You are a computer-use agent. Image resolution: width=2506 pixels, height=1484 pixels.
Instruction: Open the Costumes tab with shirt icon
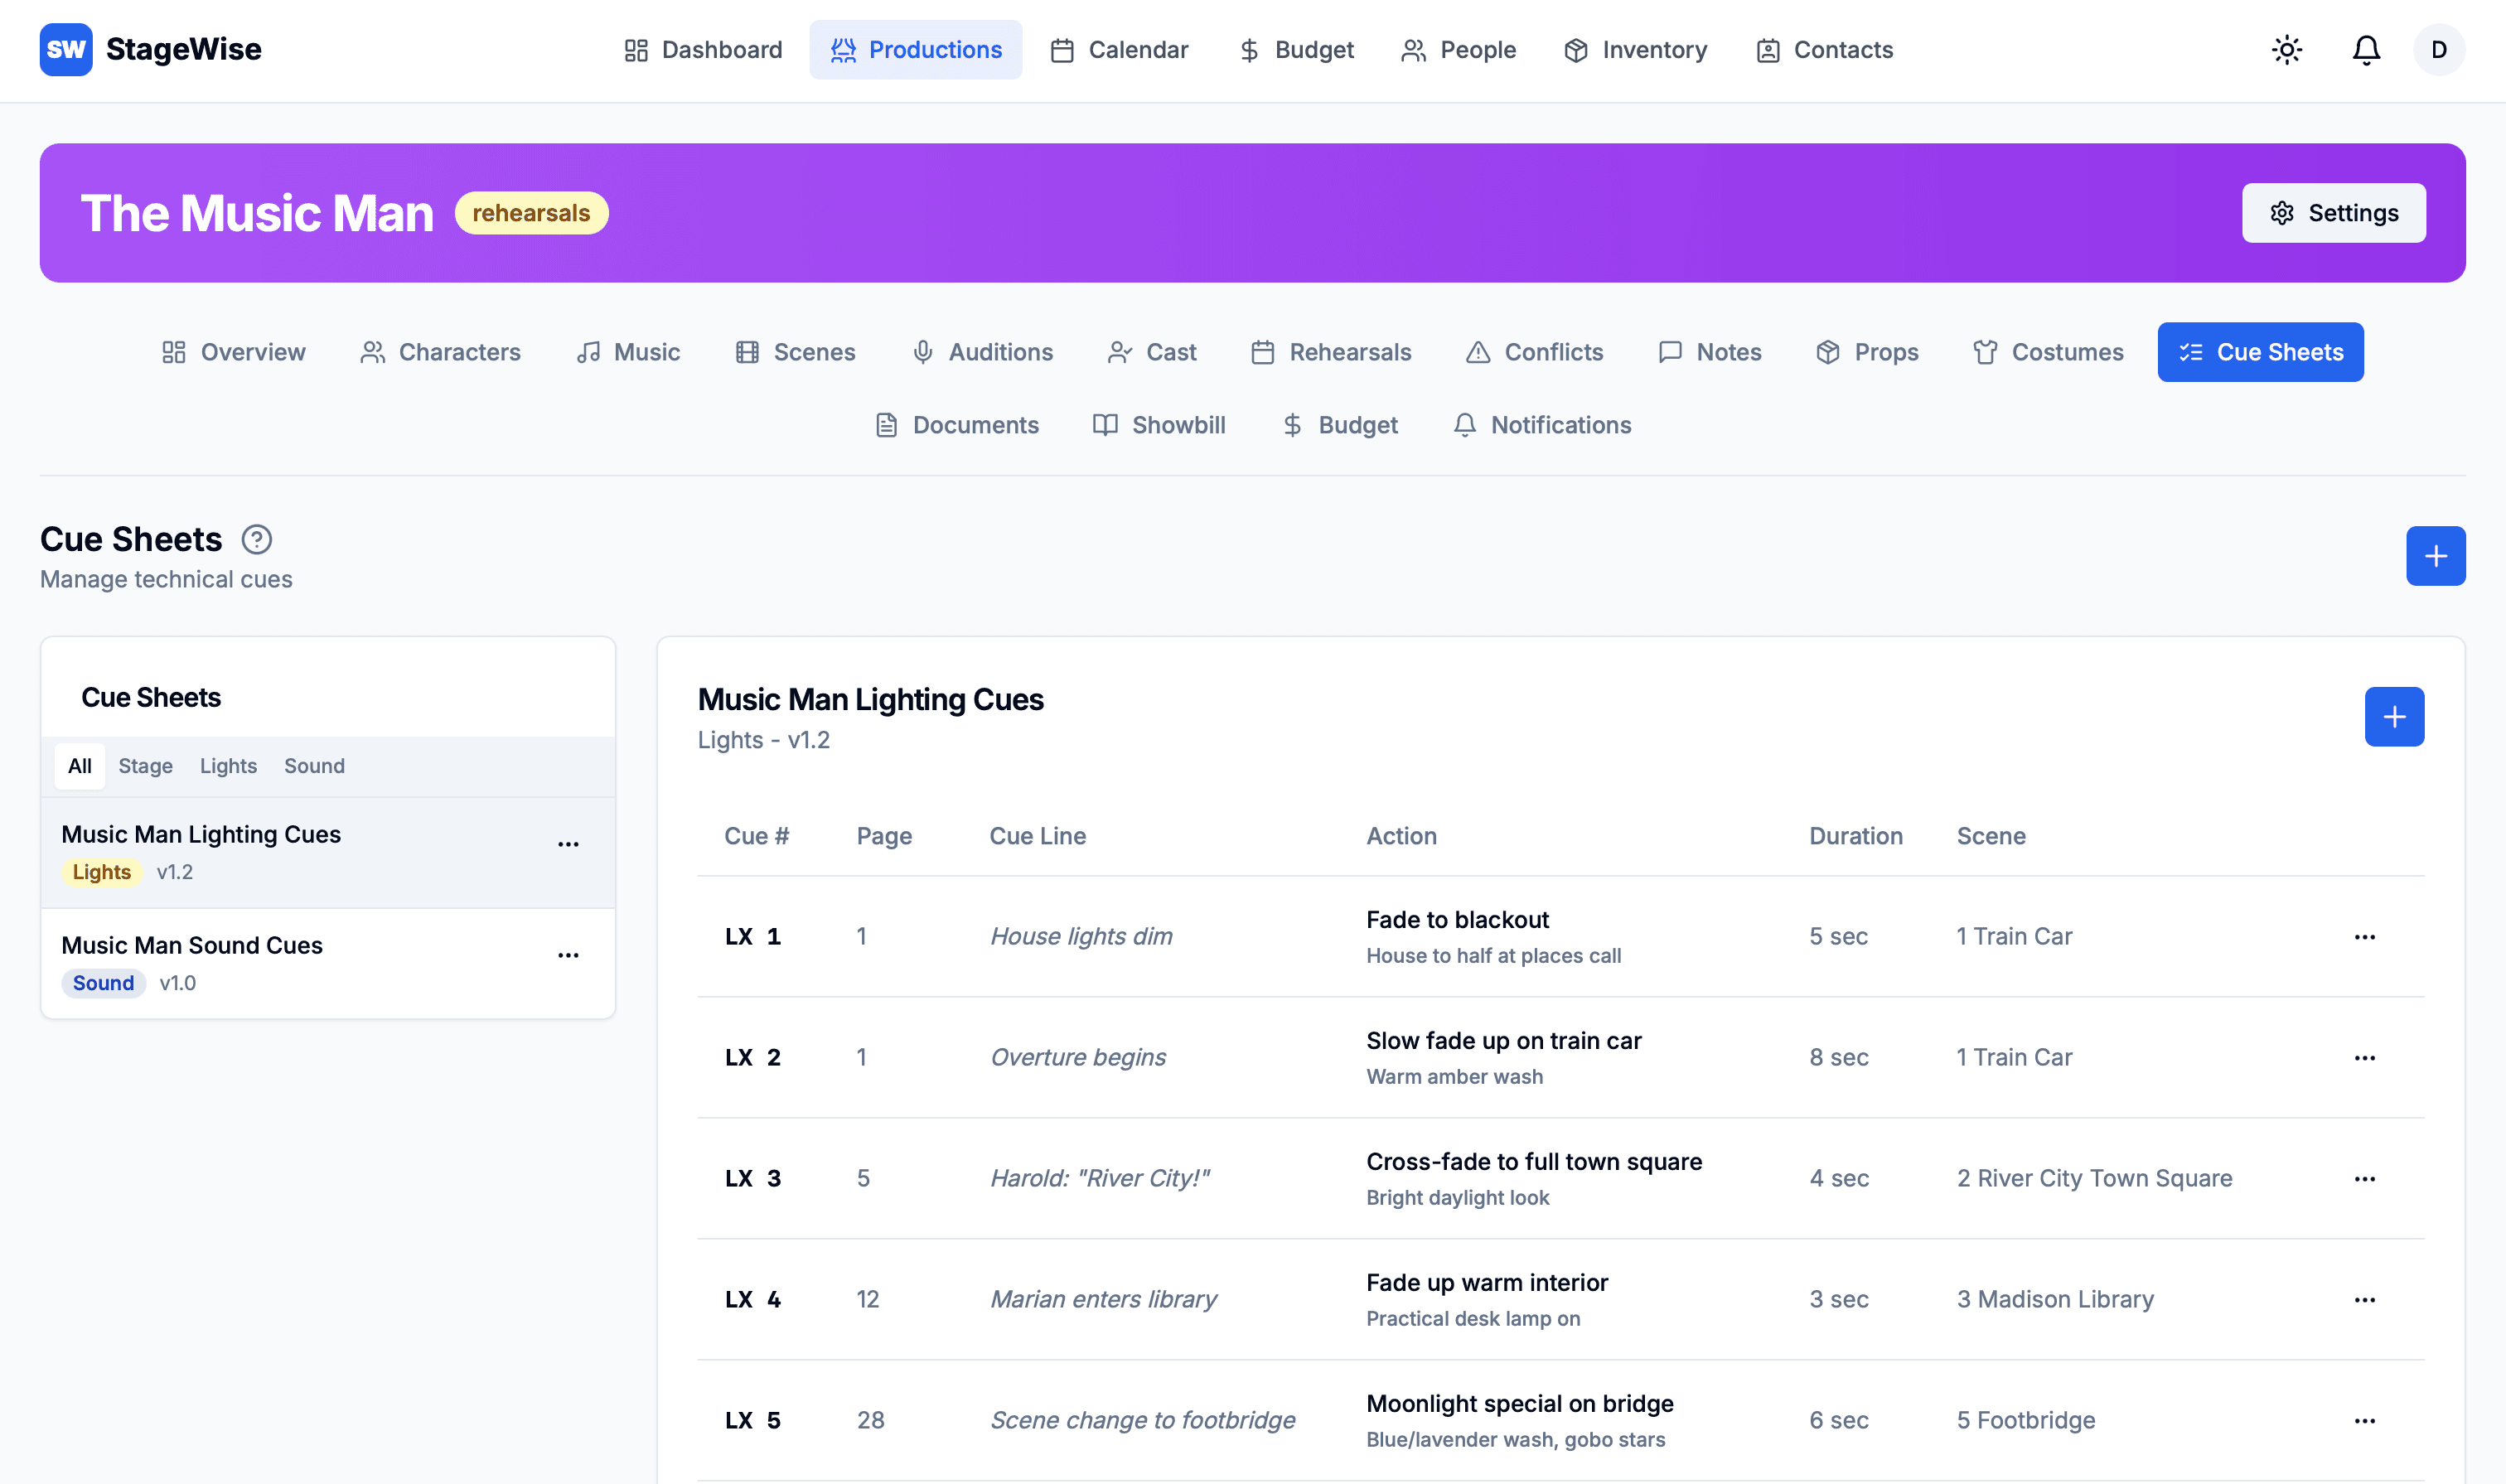[2047, 352]
